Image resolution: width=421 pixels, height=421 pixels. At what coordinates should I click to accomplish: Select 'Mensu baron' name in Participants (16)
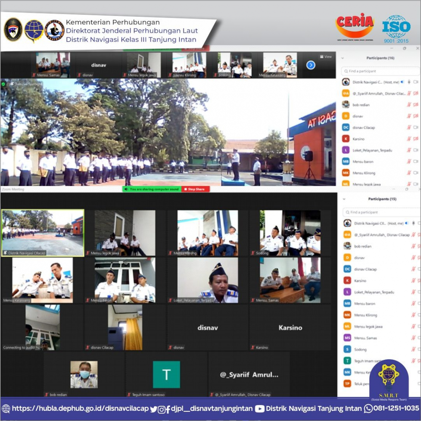click(x=363, y=161)
